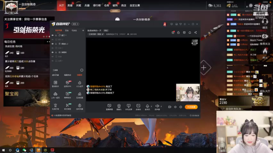Share the stream via the share icon
The height and width of the screenshot is (153, 273).
[196, 32]
